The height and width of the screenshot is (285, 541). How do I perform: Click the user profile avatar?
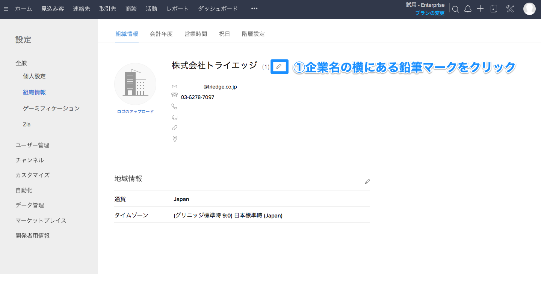coord(529,9)
